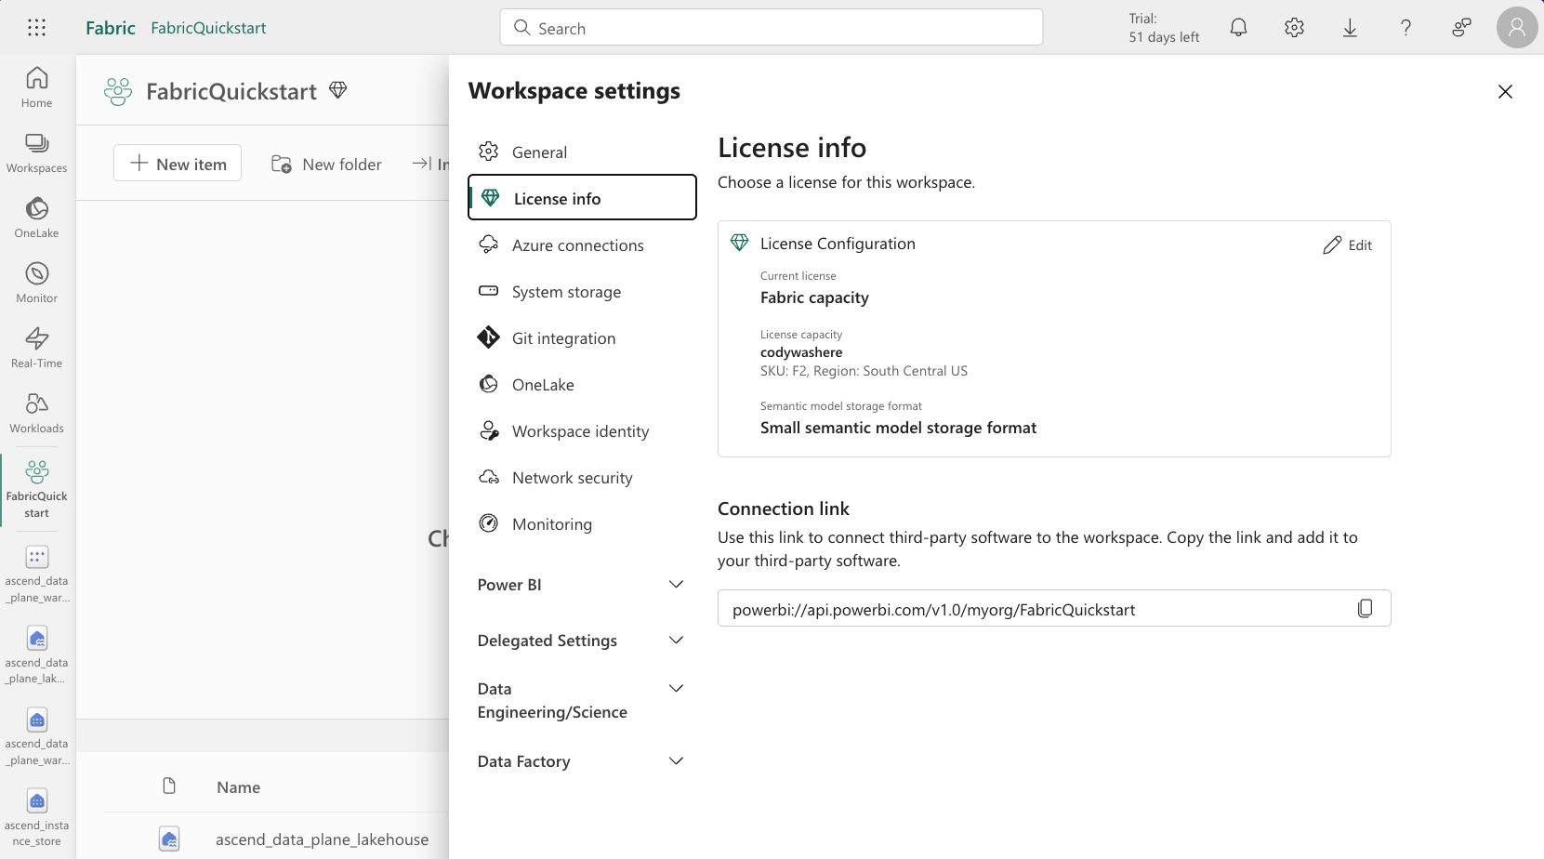Image resolution: width=1544 pixels, height=859 pixels.
Task: Select FabricQuickstart workspace in left rail
Action: point(37,489)
